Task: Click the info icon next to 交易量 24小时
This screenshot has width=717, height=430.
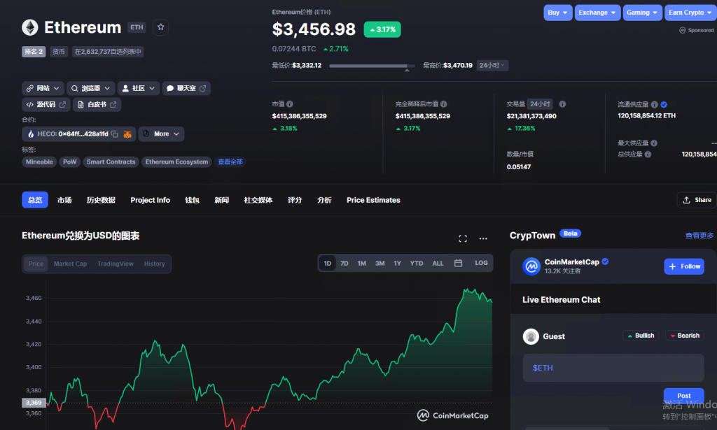Action: (562, 104)
